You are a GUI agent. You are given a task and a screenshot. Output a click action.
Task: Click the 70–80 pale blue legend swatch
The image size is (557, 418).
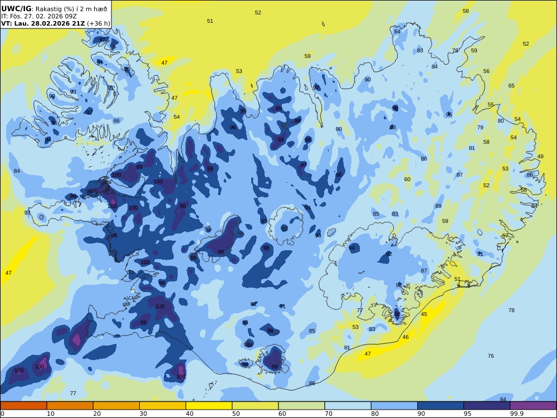(x=348, y=406)
